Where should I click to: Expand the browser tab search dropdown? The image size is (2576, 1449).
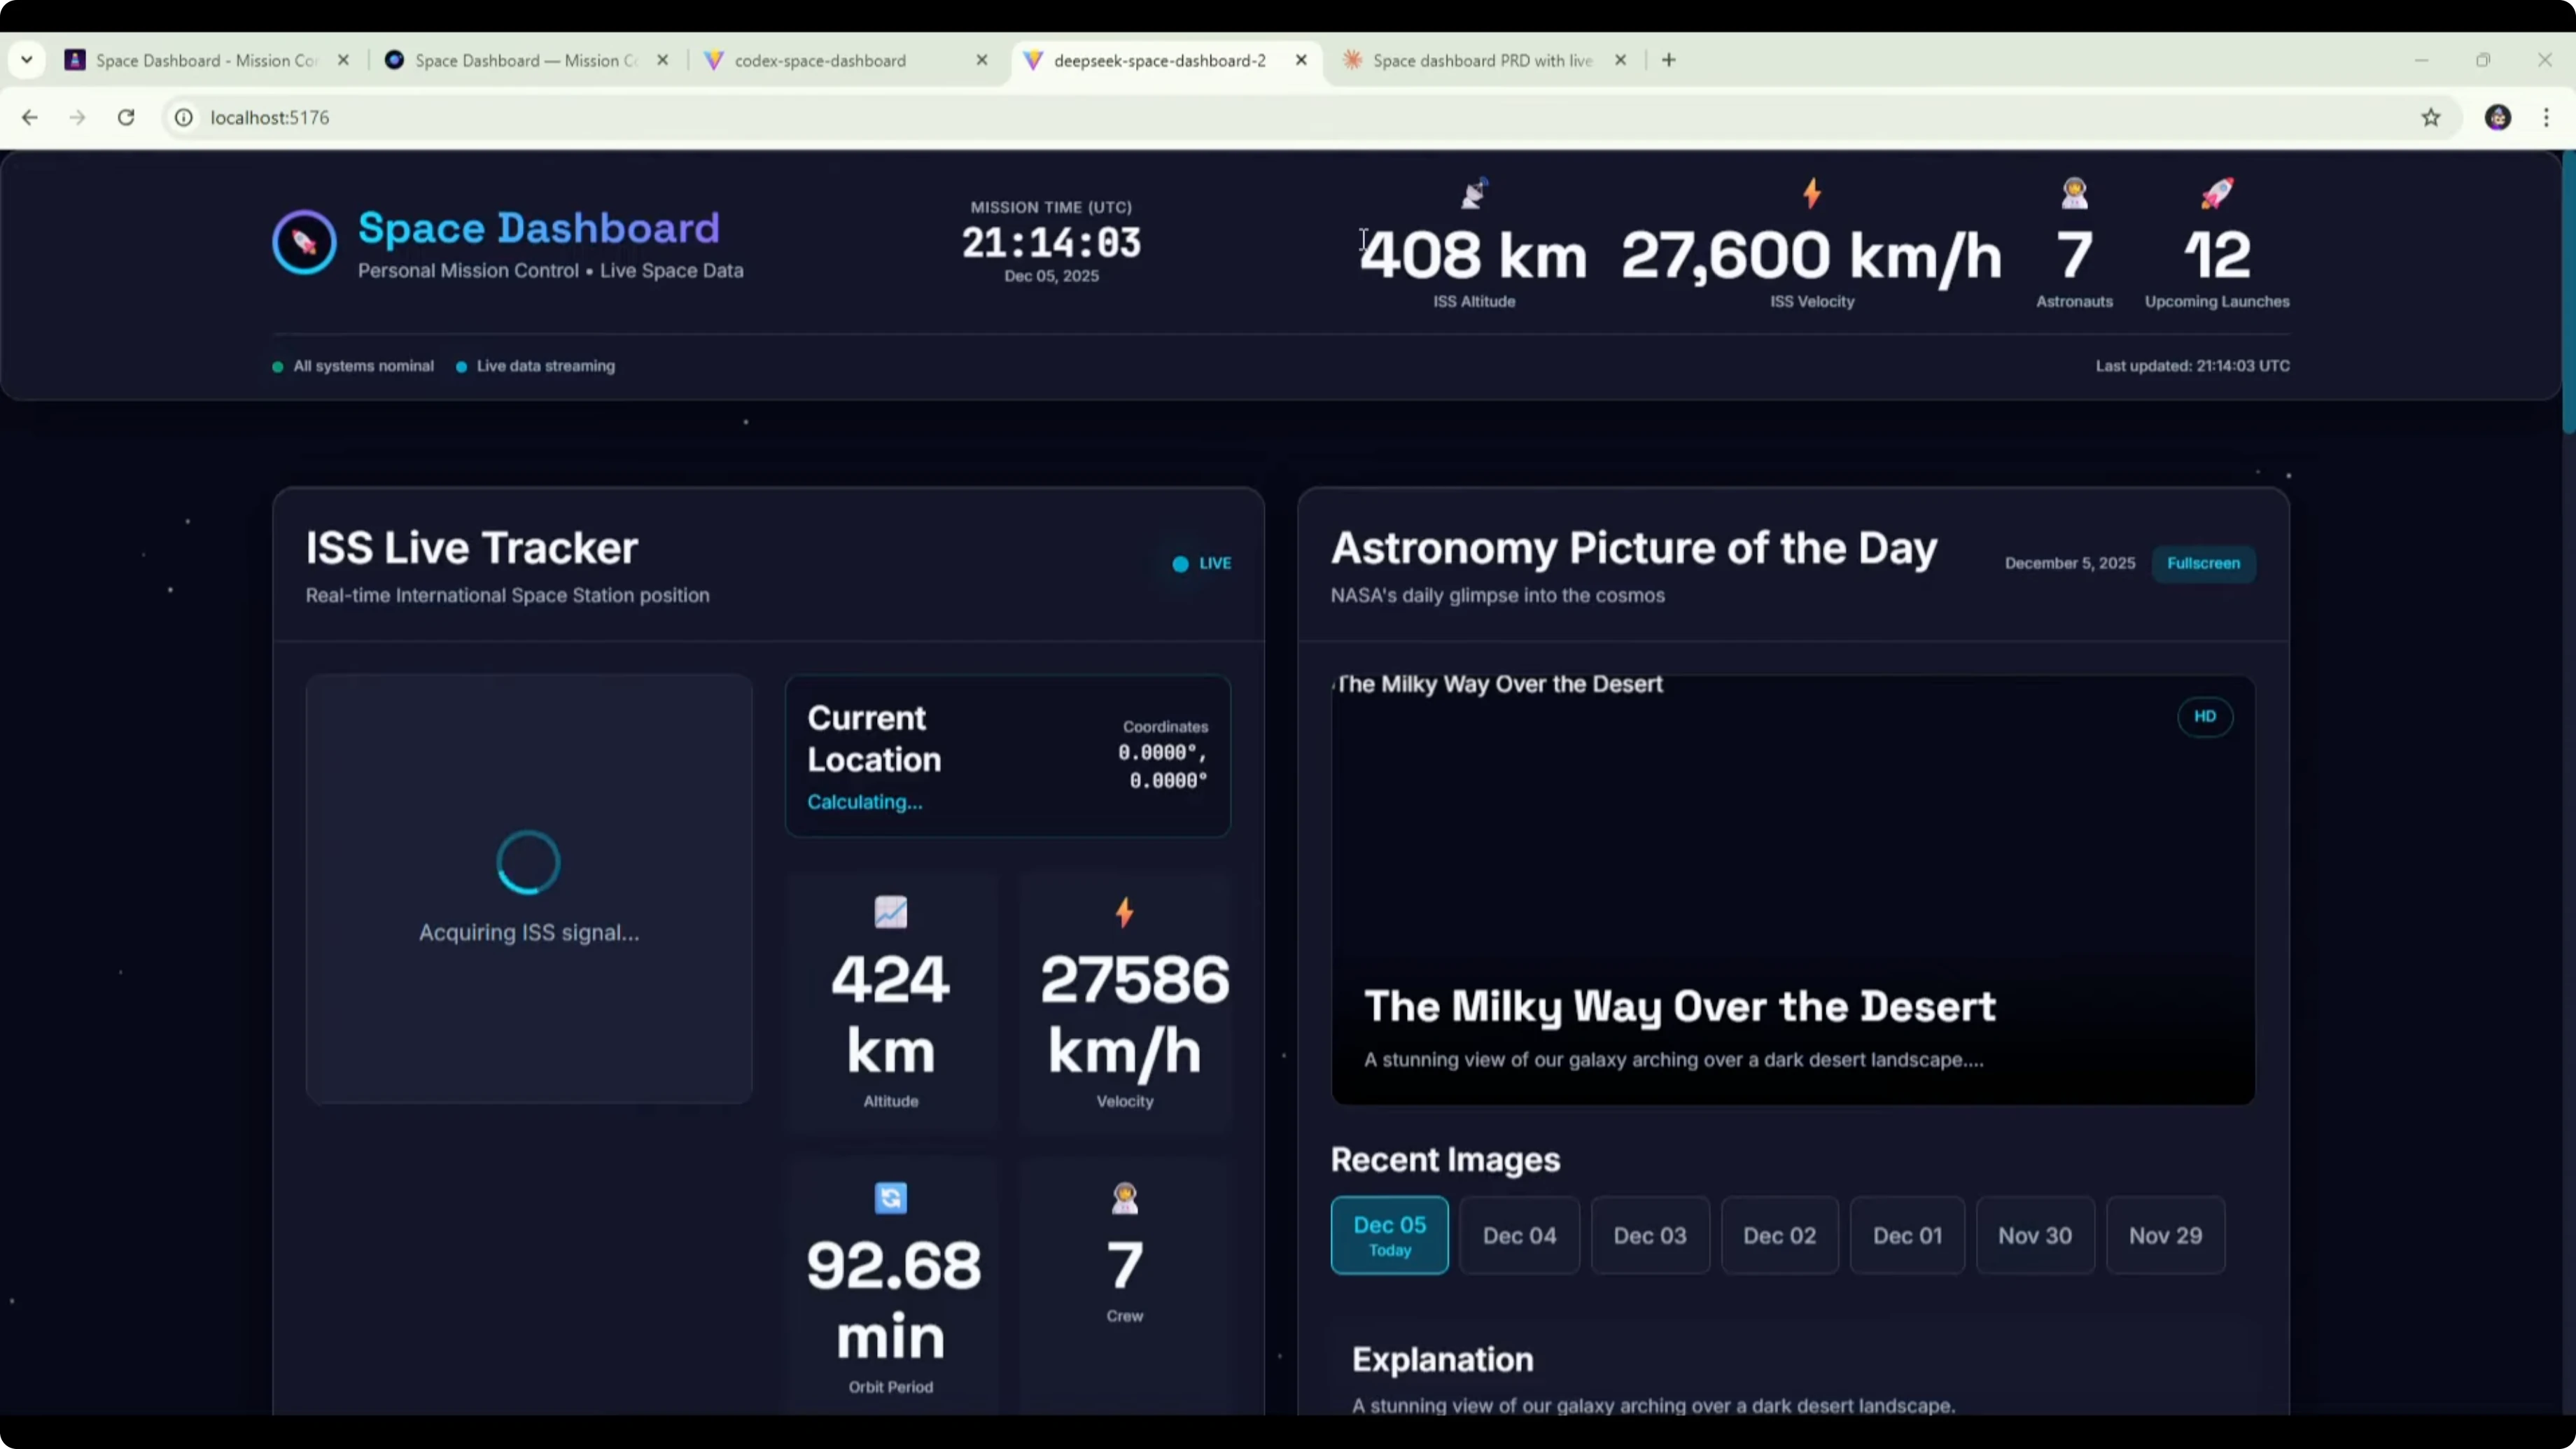pos(27,60)
